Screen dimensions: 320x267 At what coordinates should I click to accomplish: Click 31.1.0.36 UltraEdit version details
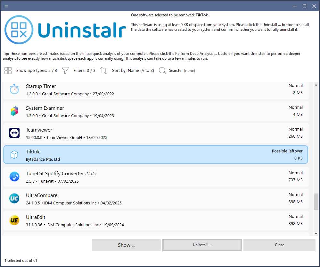click(x=75, y=225)
